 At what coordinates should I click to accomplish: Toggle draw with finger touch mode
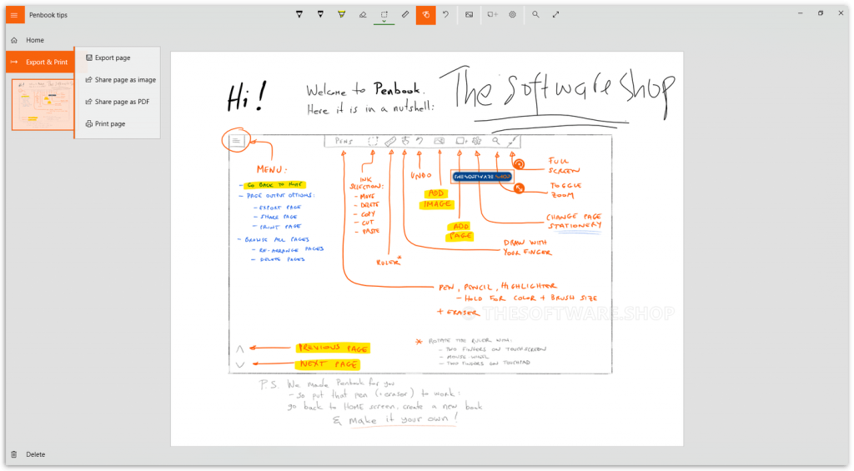[426, 15]
